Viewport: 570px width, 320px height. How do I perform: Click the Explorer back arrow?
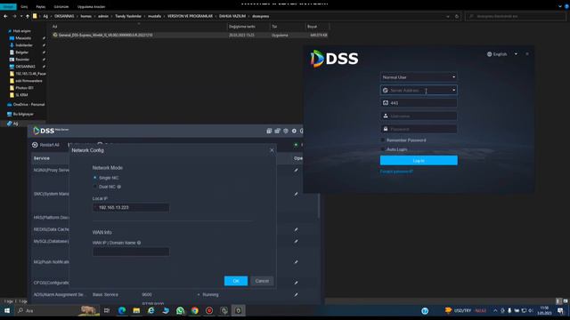(x=5, y=16)
